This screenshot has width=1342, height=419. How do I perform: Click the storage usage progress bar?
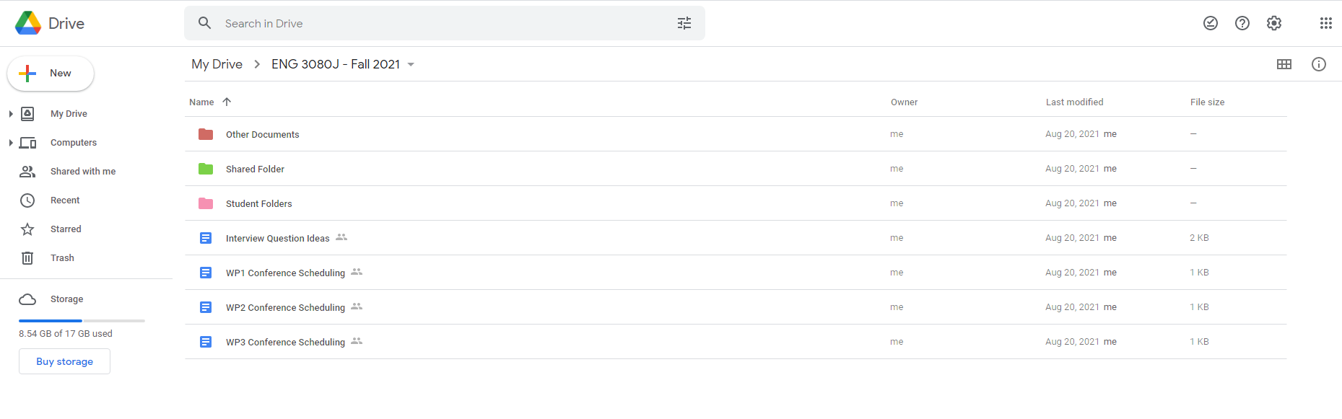coord(82,320)
